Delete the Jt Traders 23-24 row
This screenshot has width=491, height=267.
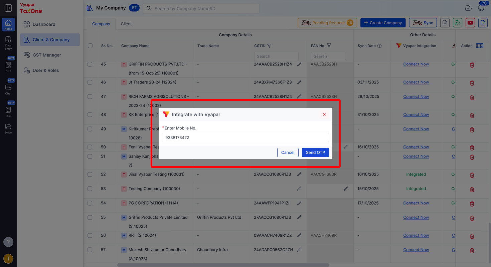(x=472, y=82)
